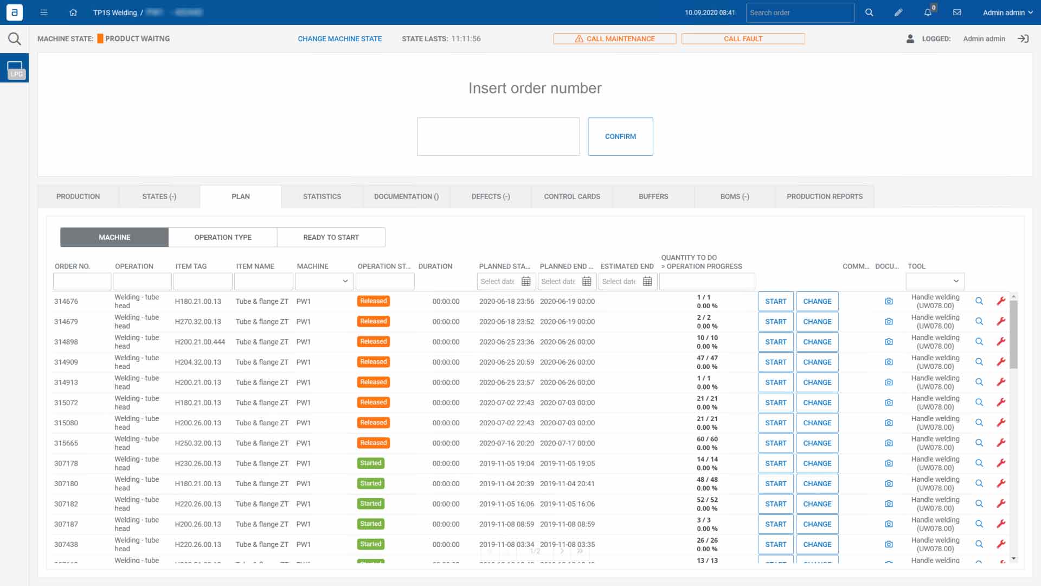Open the Production Reports tab
Viewport: 1041px width, 586px height.
coord(825,196)
